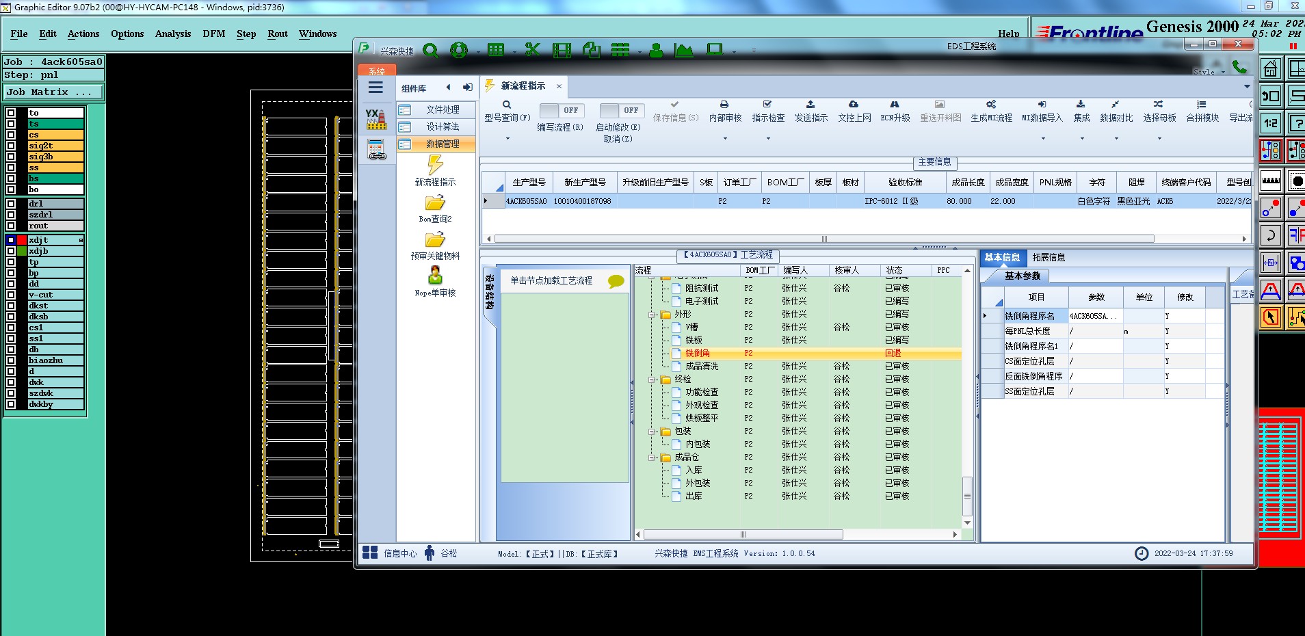Click the YX factory icon in sidebar
The height and width of the screenshot is (636, 1305).
point(375,119)
